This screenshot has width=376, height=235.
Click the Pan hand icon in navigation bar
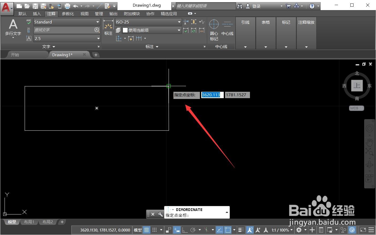(x=369, y=142)
